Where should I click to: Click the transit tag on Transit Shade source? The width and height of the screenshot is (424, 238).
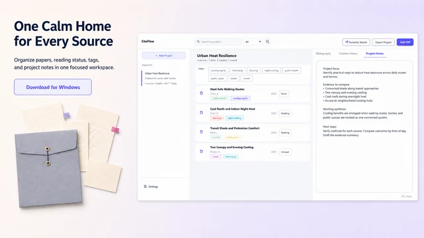[216, 138]
